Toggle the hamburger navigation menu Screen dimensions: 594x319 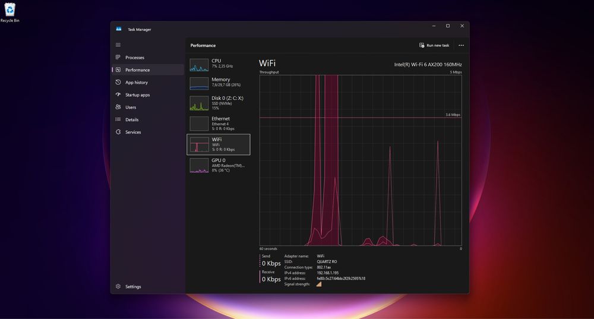118,45
